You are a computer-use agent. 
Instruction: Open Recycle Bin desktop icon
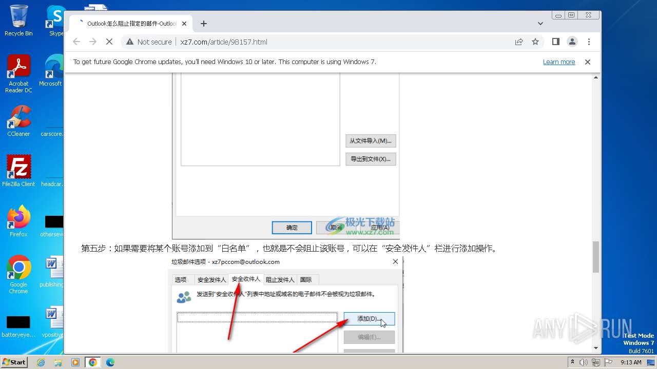click(18, 20)
